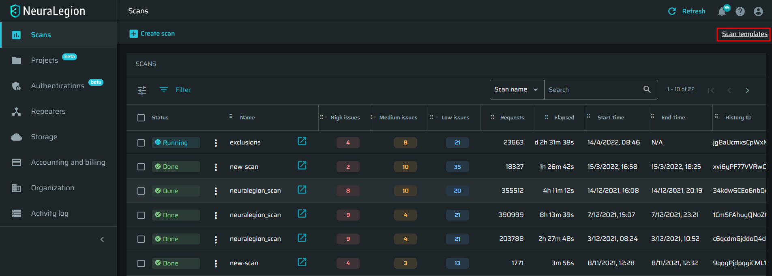Screen dimensions: 772x276
Task: Sort by Low issues column header
Action: [455, 118]
